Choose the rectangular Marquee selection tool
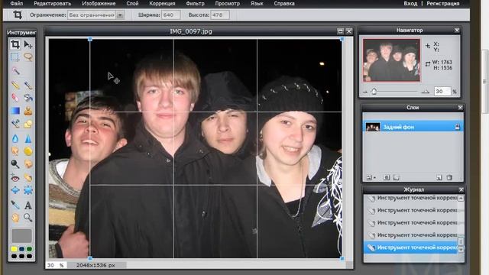This screenshot has width=489, height=275. coord(15,57)
